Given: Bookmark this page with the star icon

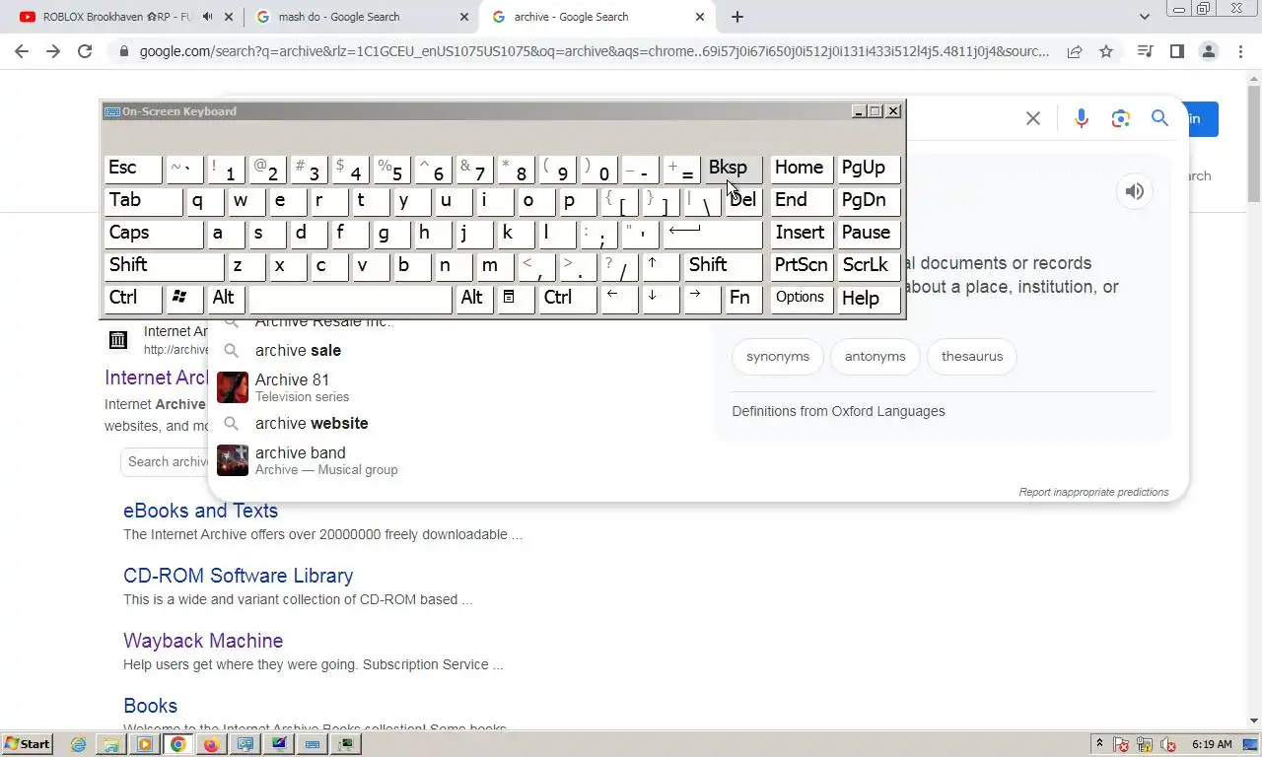Looking at the screenshot, I should point(1106,51).
